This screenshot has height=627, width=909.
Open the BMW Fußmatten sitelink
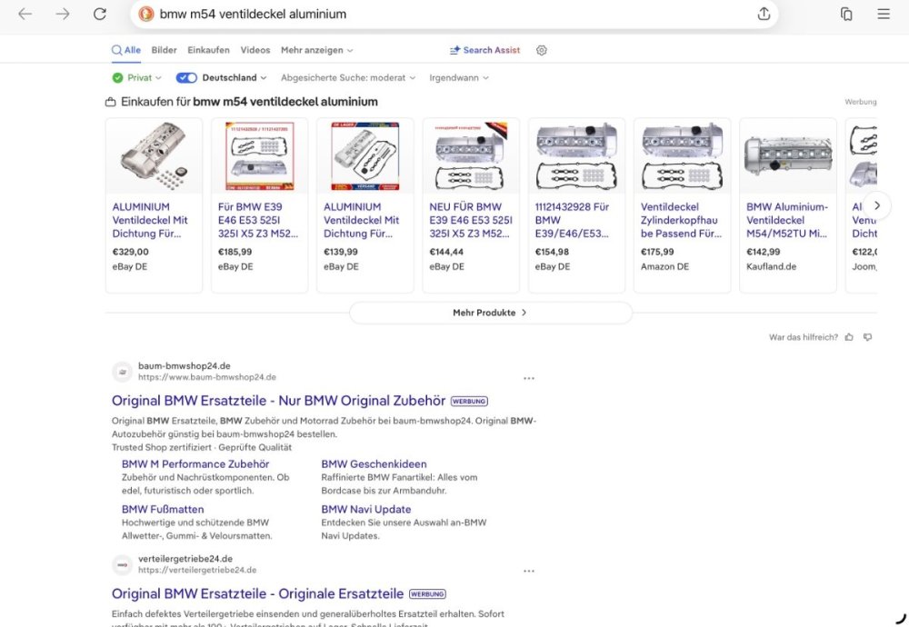(163, 510)
